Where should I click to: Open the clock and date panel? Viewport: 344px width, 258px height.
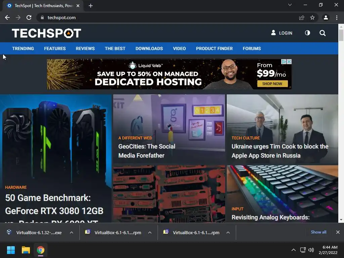tap(328, 250)
